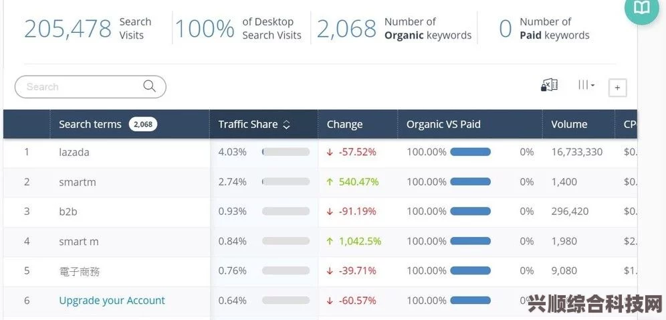Image resolution: width=666 pixels, height=320 pixels.
Task: Click the 100% Desktop Search Visits figure
Action: [205, 29]
